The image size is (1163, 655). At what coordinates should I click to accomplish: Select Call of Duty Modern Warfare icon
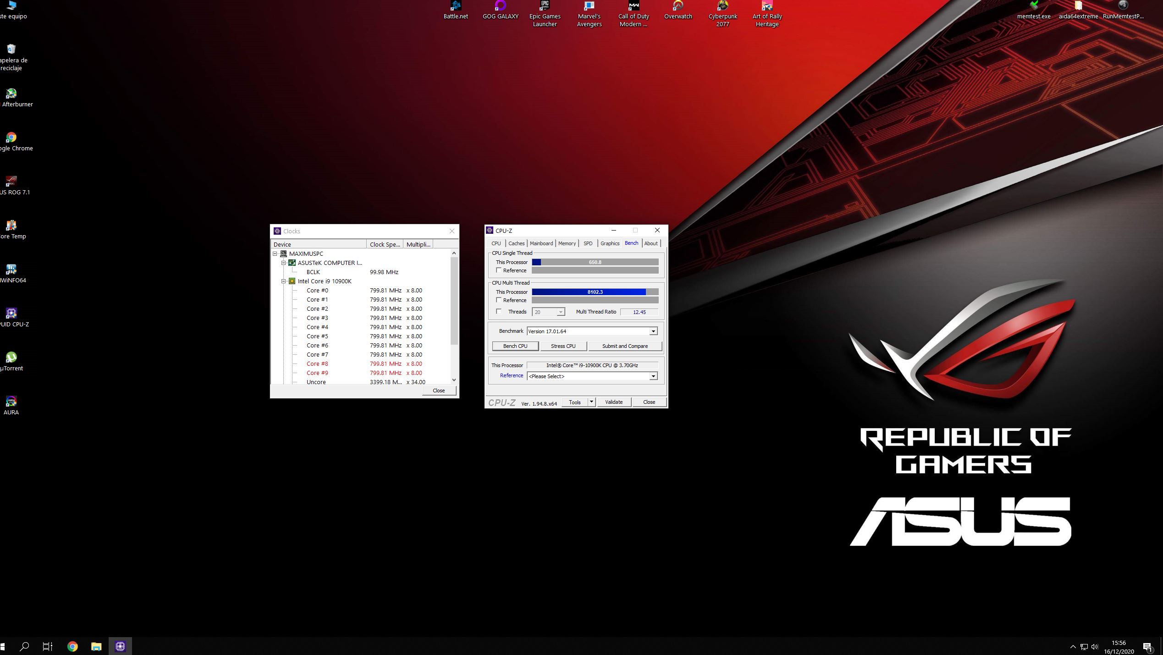click(634, 14)
